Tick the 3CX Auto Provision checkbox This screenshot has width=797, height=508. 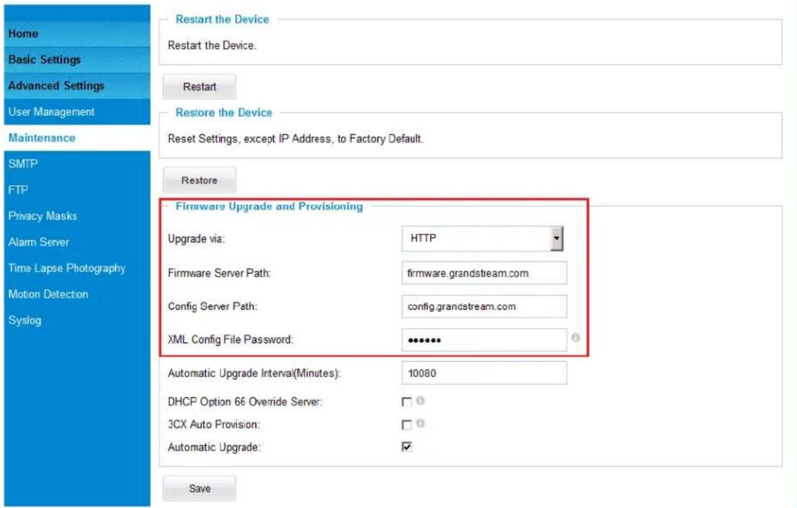(x=406, y=424)
